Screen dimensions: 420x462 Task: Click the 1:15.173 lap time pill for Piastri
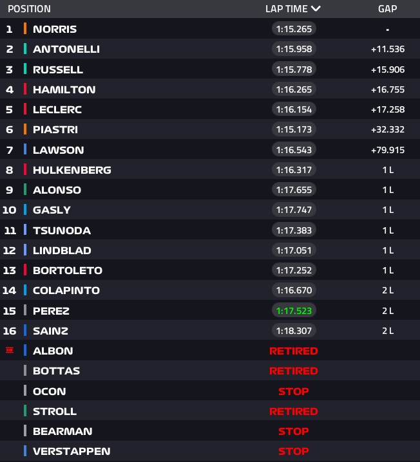[294, 129]
